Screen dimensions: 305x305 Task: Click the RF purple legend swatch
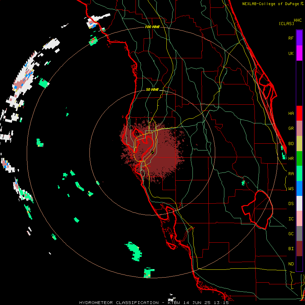299,38
